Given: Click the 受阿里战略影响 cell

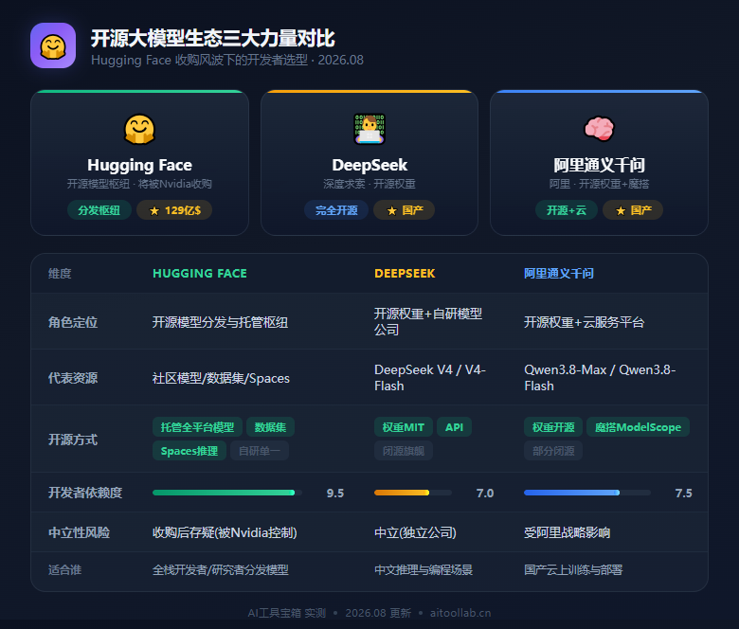Looking at the screenshot, I should click(568, 532).
